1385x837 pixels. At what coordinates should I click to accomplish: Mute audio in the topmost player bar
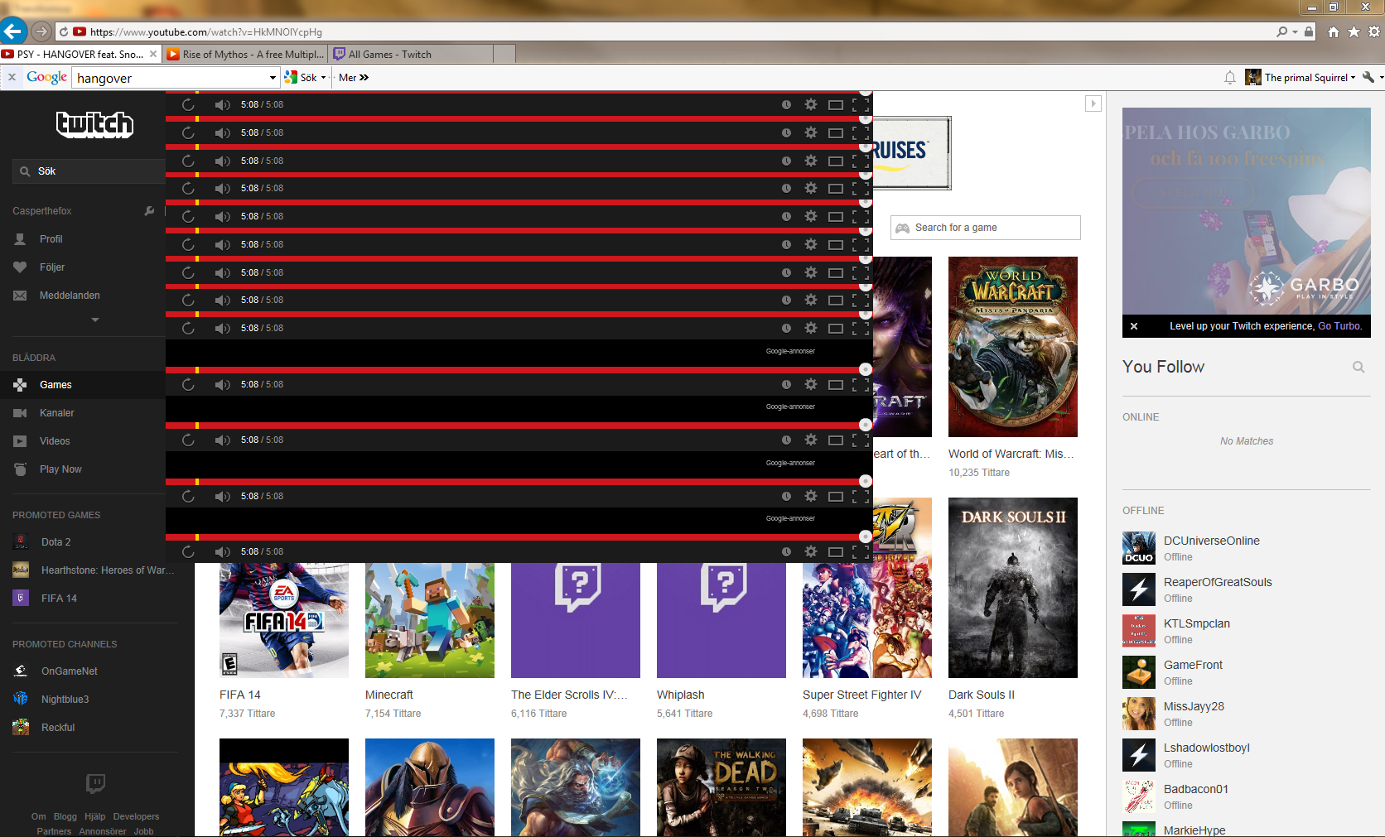(x=222, y=104)
